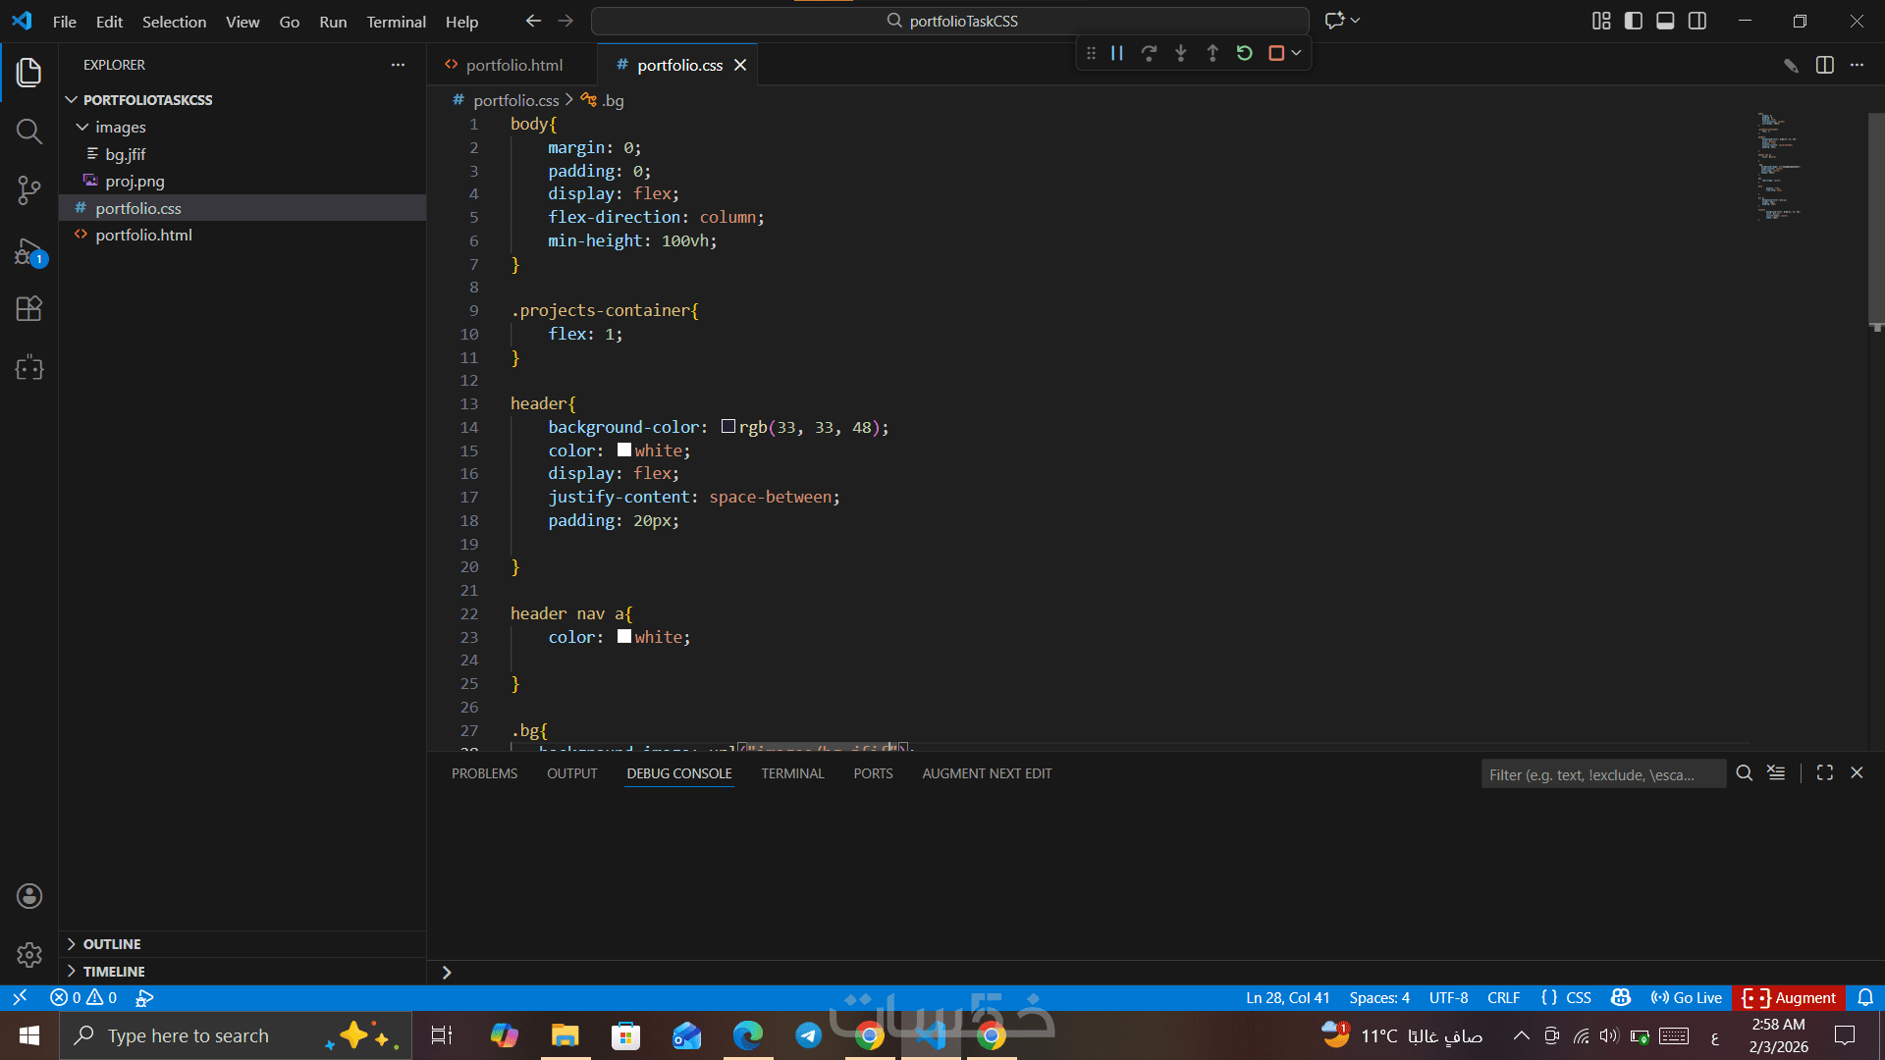Open the Source Control view
The image size is (1885, 1060).
[29, 190]
